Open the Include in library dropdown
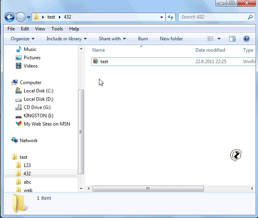Screen dimensions: 258x218 coord(66,39)
